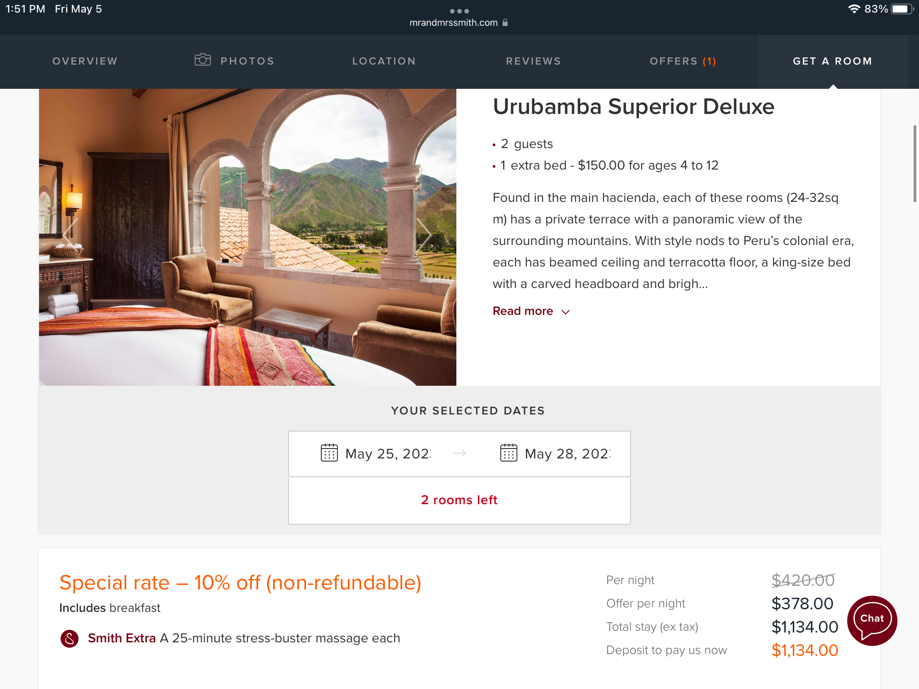Viewport: 919px width, 689px height.
Task: Tap the Smith Extra logo icon
Action: pyautogui.click(x=70, y=638)
